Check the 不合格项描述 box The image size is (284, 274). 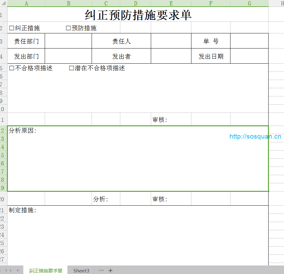(12, 68)
